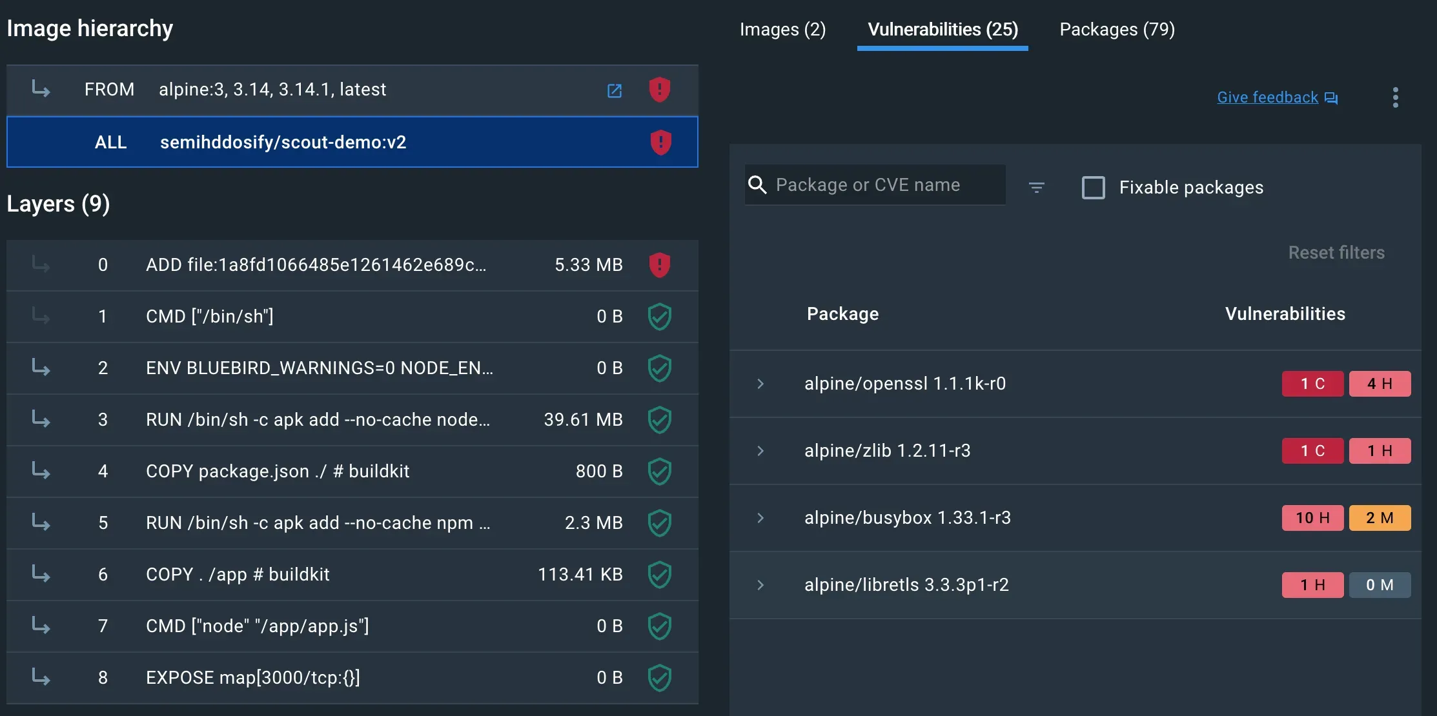Click the search magnifier icon

757,184
